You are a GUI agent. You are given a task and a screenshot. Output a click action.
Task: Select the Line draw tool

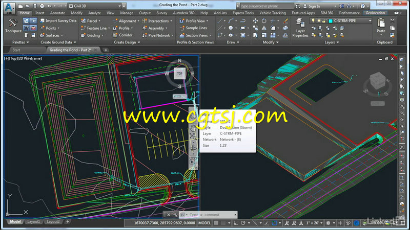[x=220, y=21]
